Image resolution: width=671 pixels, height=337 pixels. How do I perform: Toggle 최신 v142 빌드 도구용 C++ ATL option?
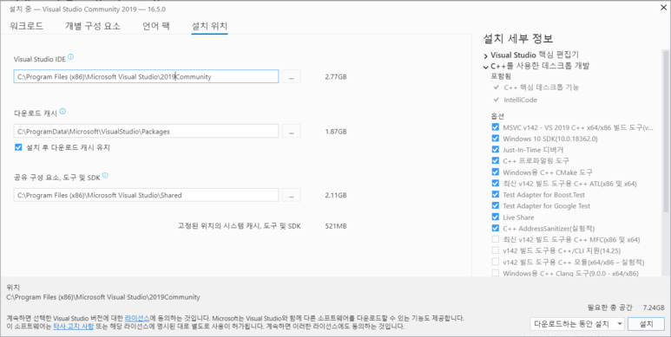[x=496, y=184]
